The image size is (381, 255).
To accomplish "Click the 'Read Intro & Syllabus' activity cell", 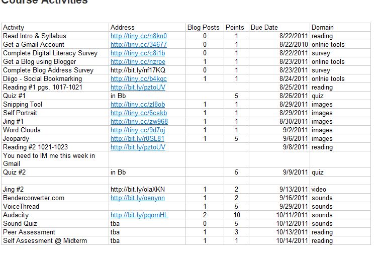I will [x=55, y=36].
